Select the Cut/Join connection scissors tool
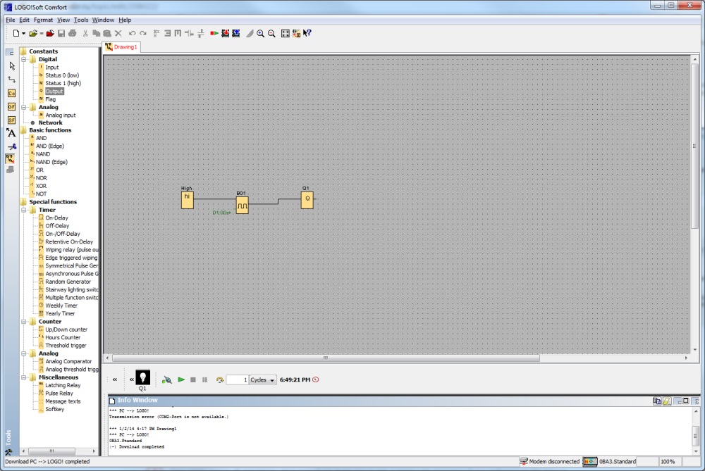The image size is (705, 471). pos(12,146)
